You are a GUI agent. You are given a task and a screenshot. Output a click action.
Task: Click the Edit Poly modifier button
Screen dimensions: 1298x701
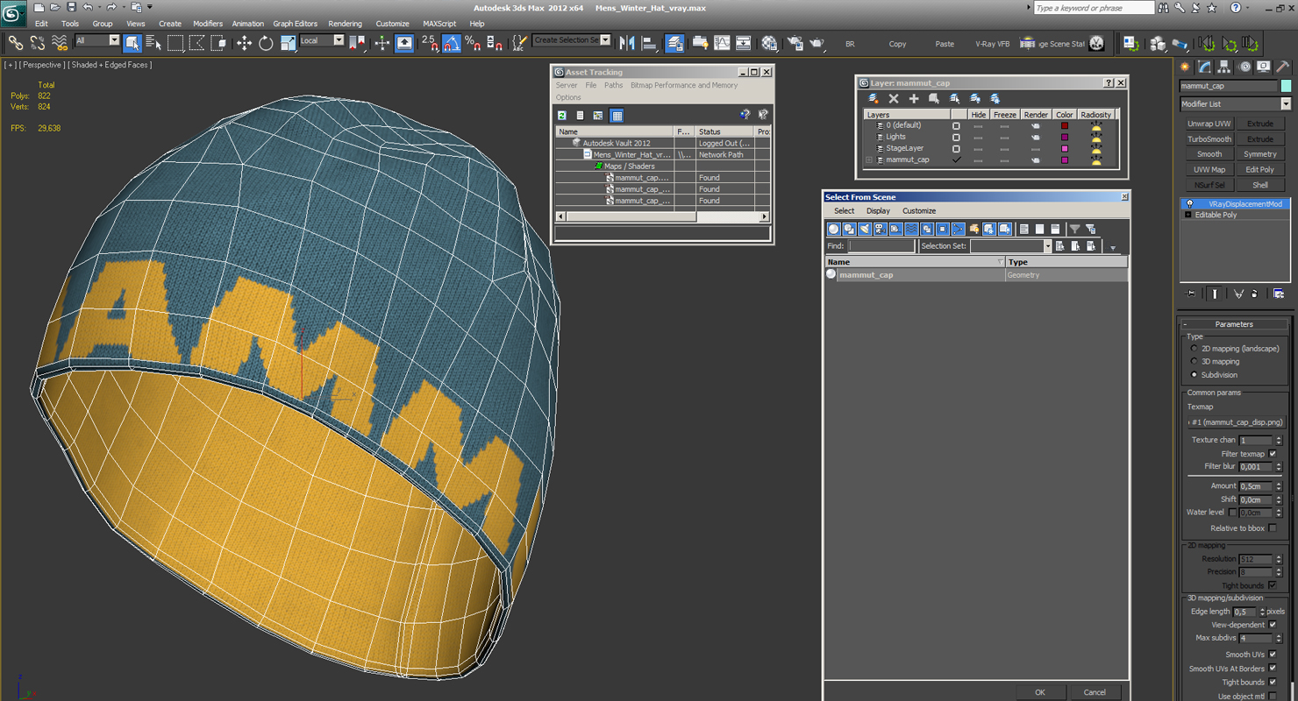pyautogui.click(x=1259, y=169)
